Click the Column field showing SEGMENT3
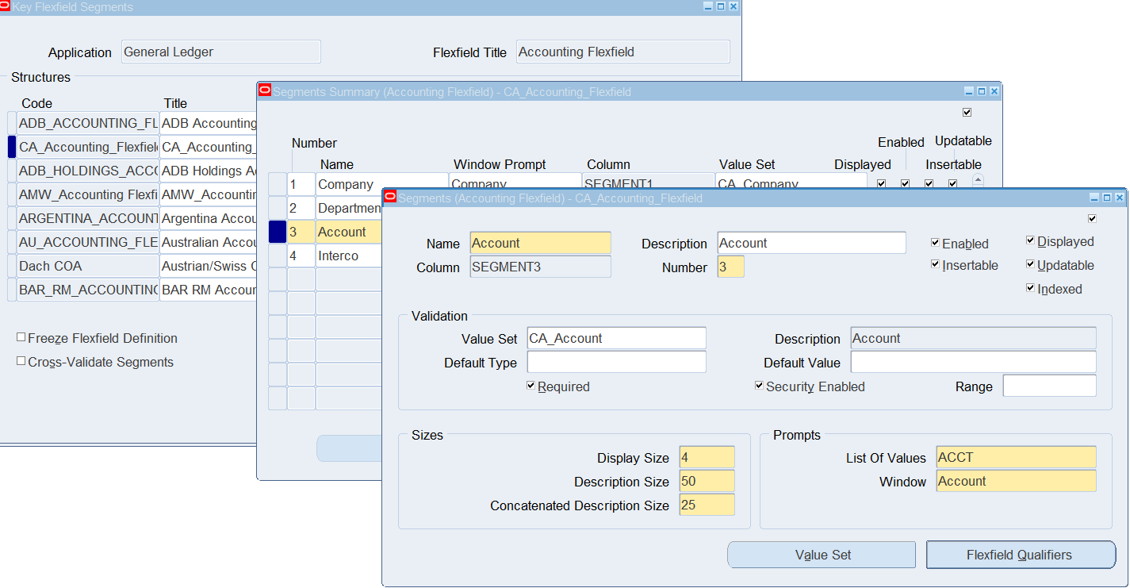The width and height of the screenshot is (1130, 588). click(541, 267)
